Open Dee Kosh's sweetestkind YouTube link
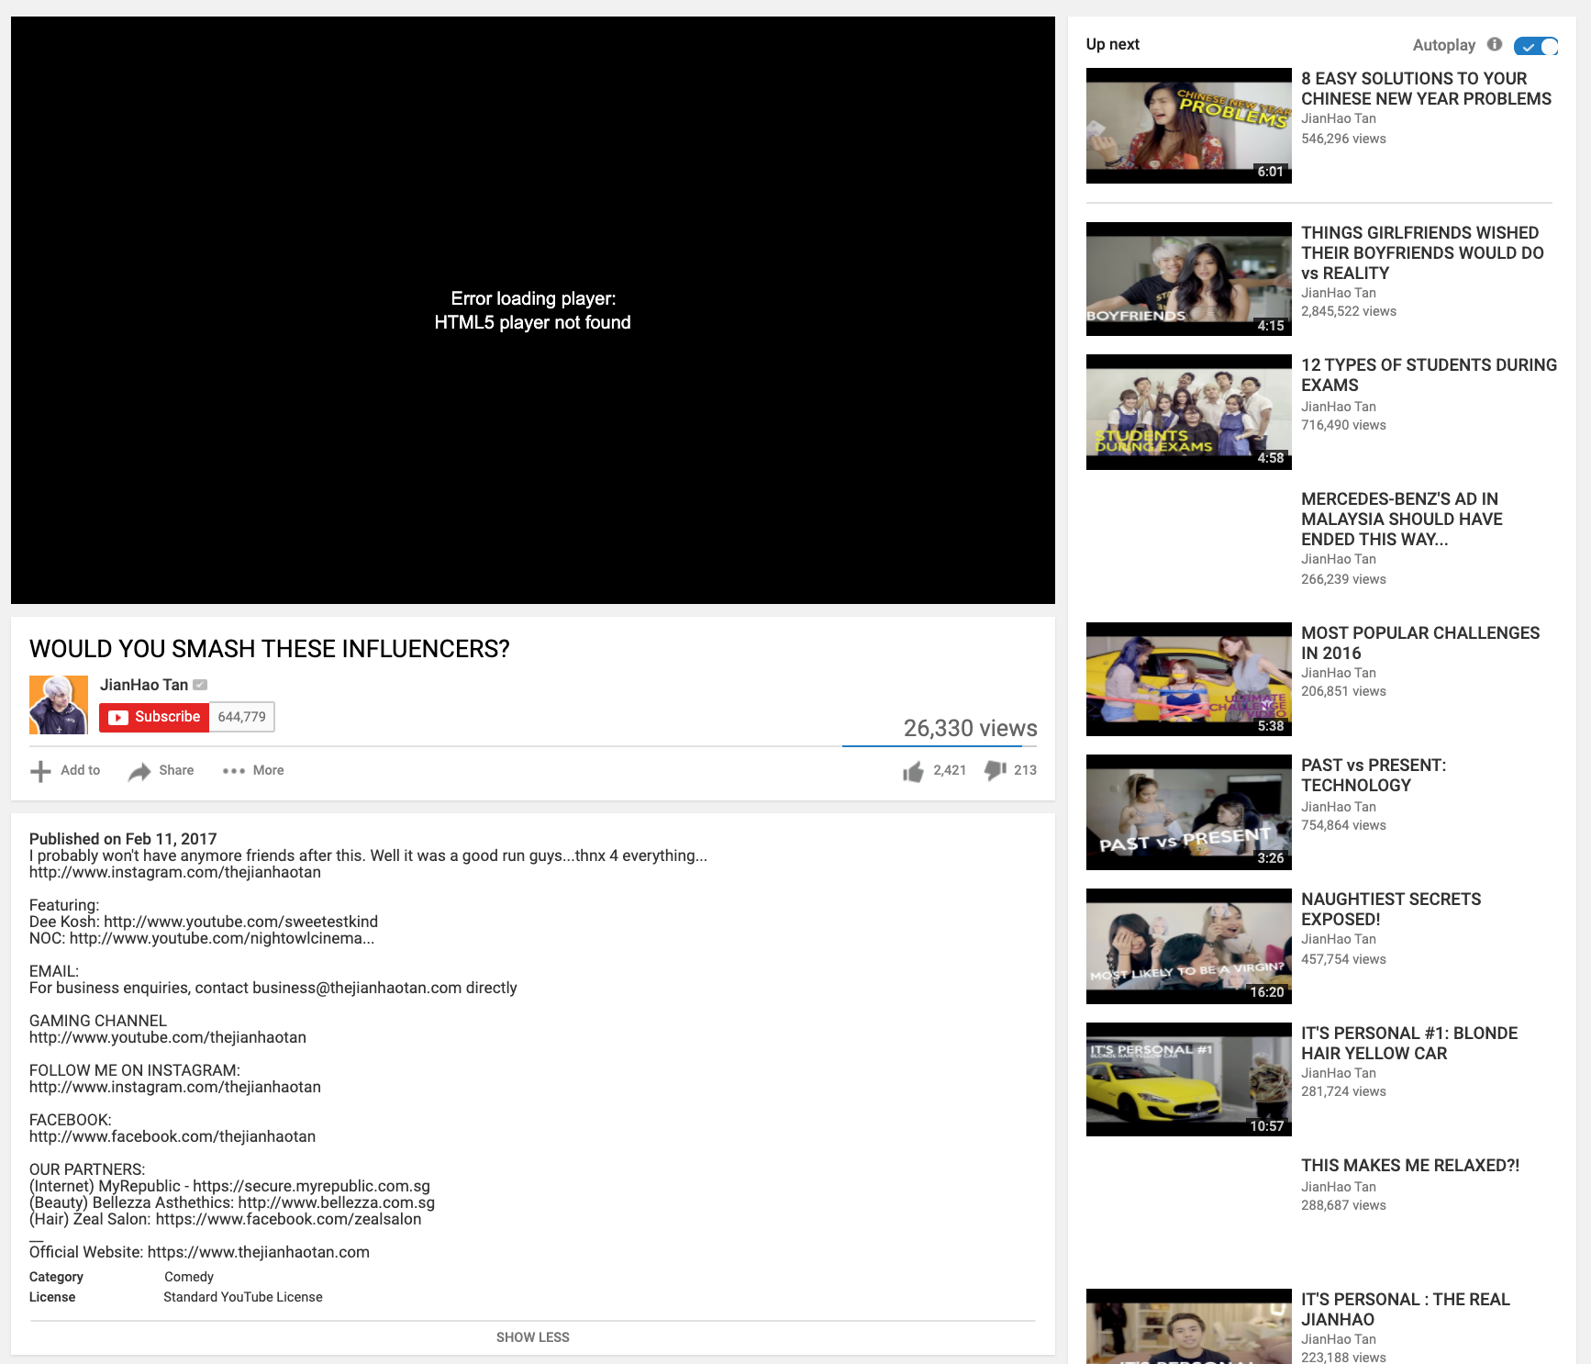The image size is (1591, 1364). [240, 922]
